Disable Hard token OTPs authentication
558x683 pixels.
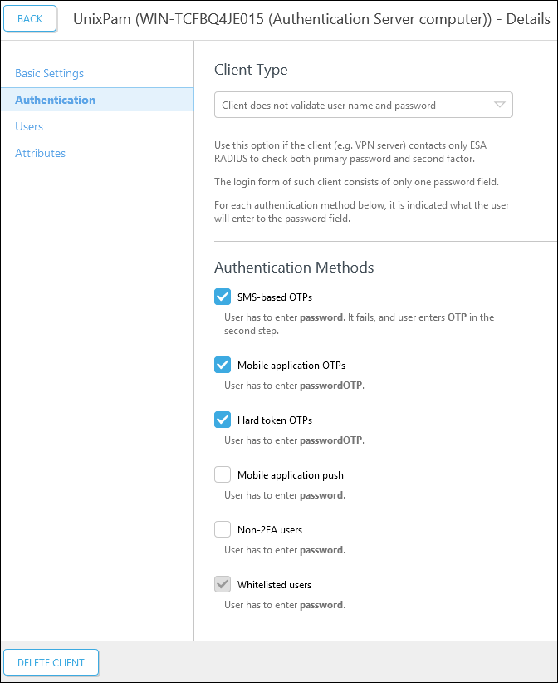point(222,419)
